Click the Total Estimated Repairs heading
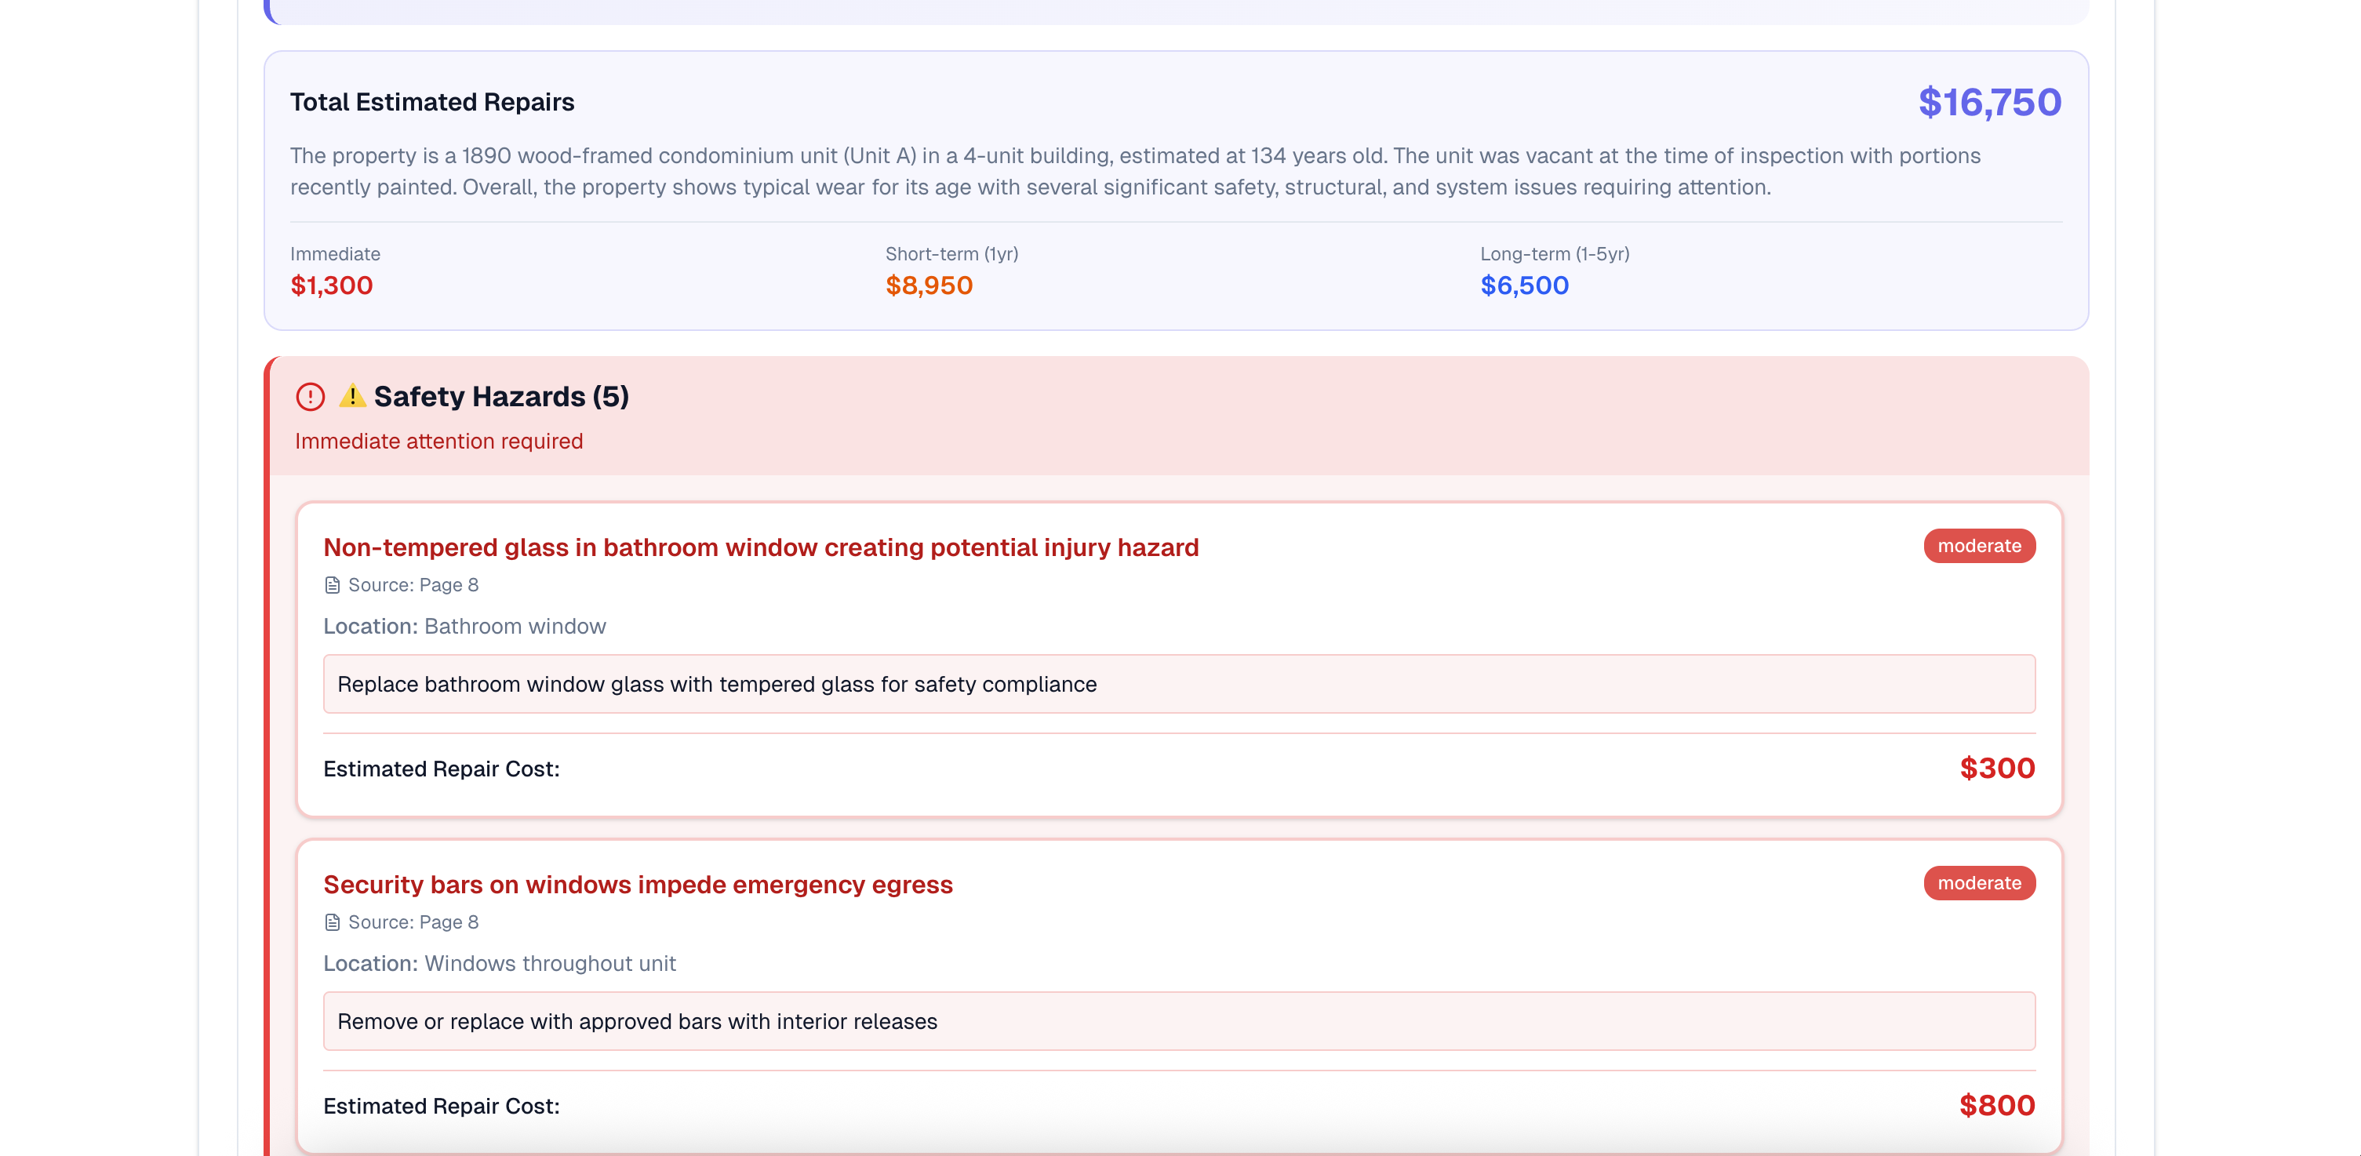Screen dimensions: 2361x1156 [431, 102]
